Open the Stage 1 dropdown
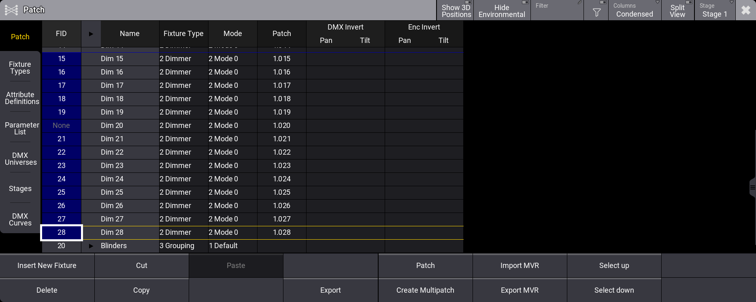The width and height of the screenshot is (756, 302). point(715,11)
